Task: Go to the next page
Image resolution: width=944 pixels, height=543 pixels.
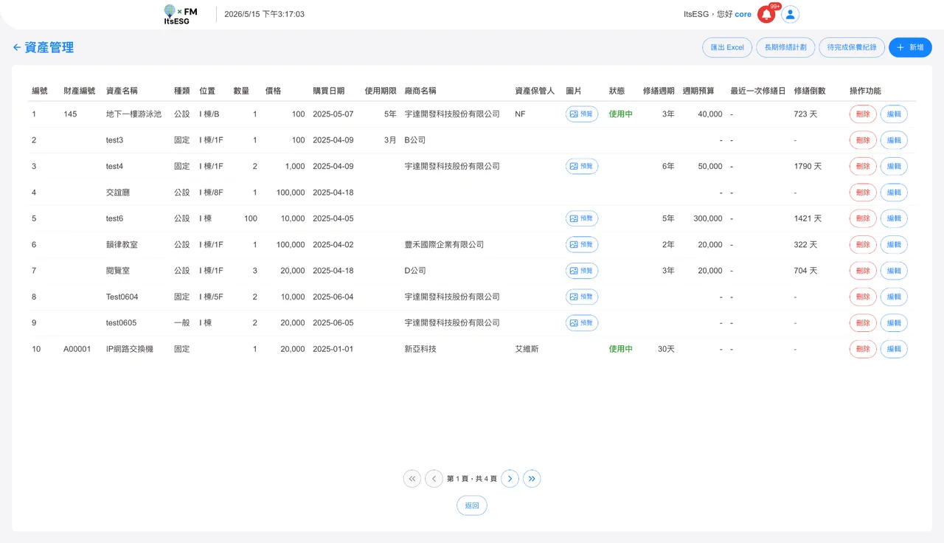Action: click(x=510, y=479)
